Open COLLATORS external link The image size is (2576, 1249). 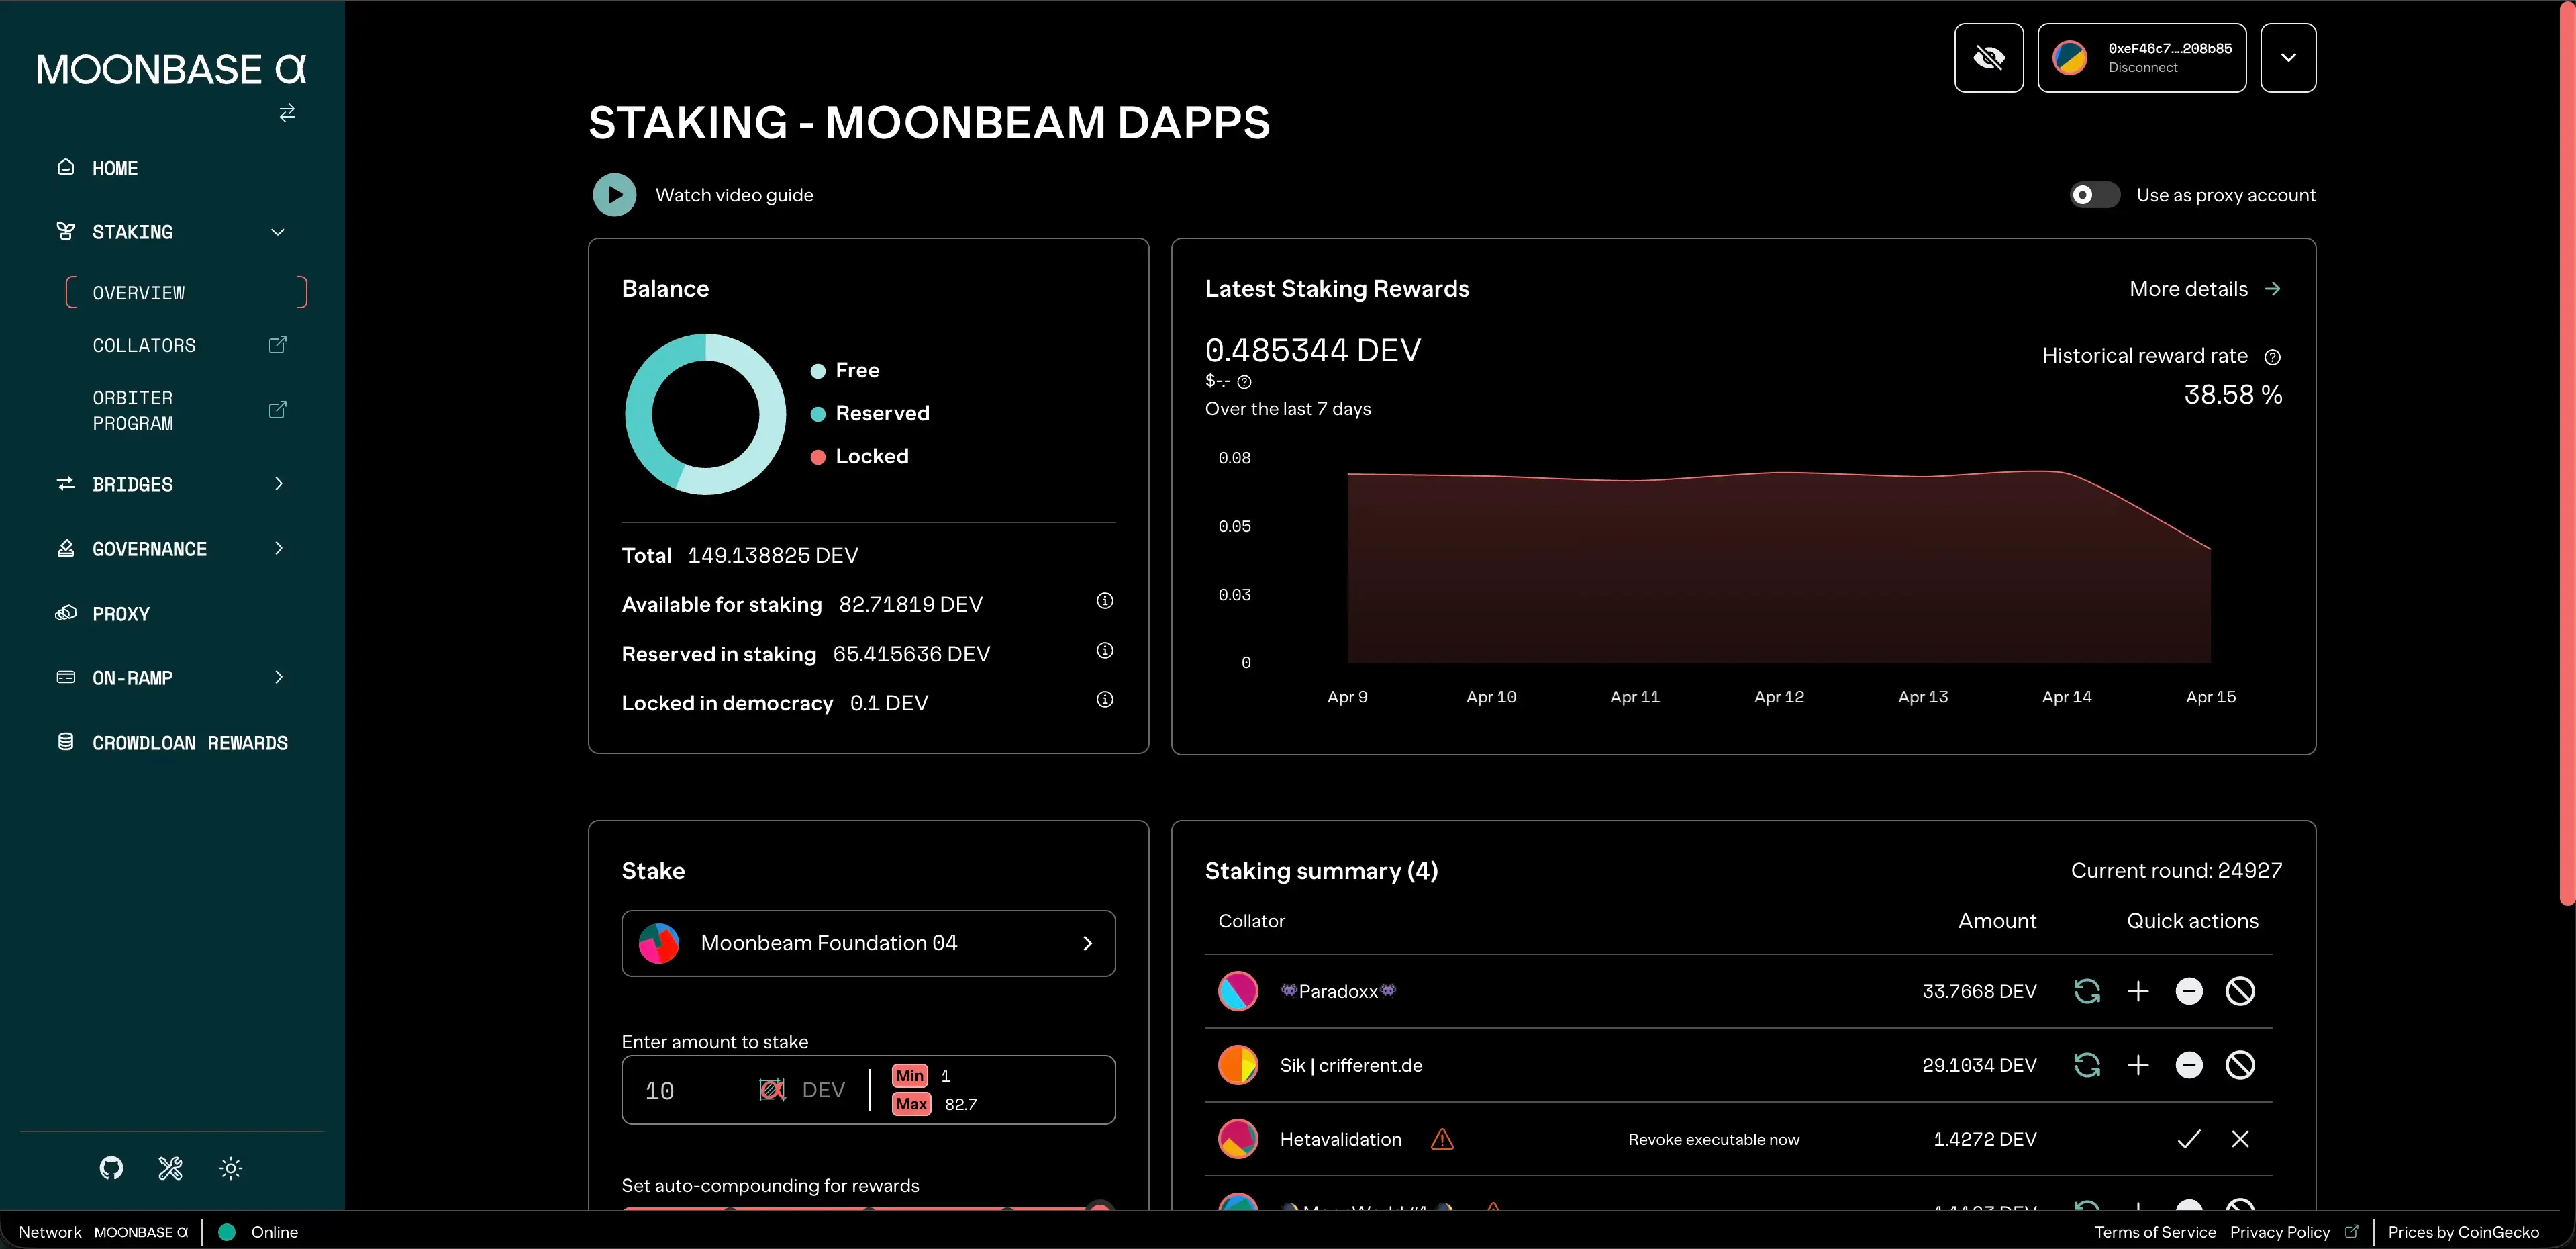pos(278,345)
